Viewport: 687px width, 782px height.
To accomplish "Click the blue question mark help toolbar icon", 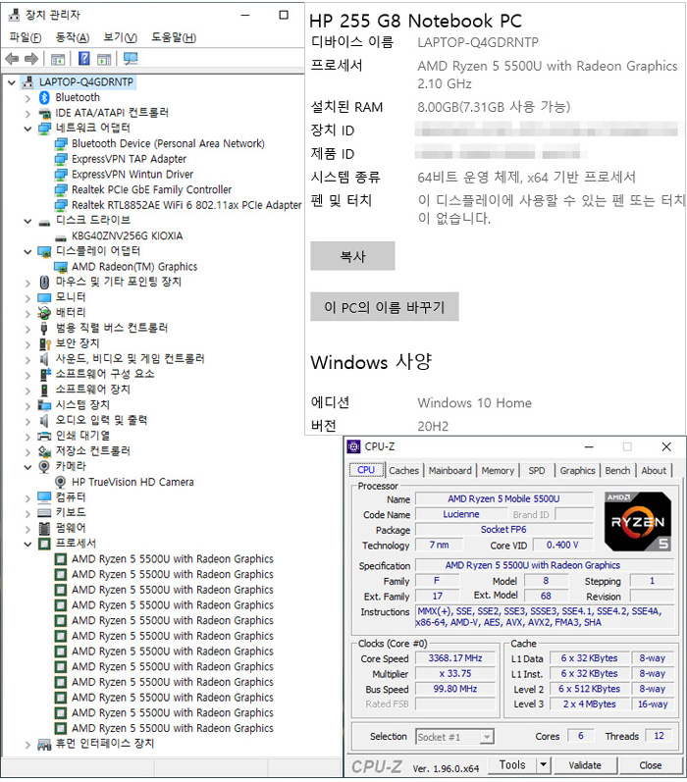I will [x=84, y=59].
